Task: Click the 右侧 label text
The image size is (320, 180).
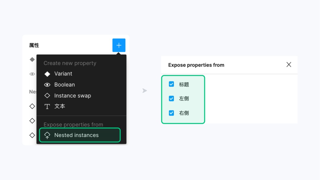Action: [x=184, y=113]
